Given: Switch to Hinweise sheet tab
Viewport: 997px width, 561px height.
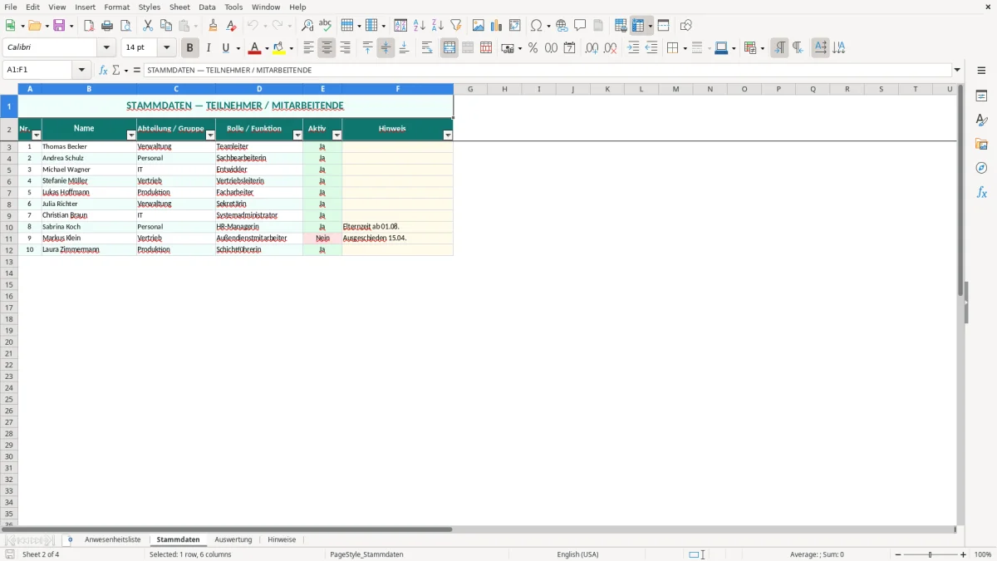Looking at the screenshot, I should [282, 540].
